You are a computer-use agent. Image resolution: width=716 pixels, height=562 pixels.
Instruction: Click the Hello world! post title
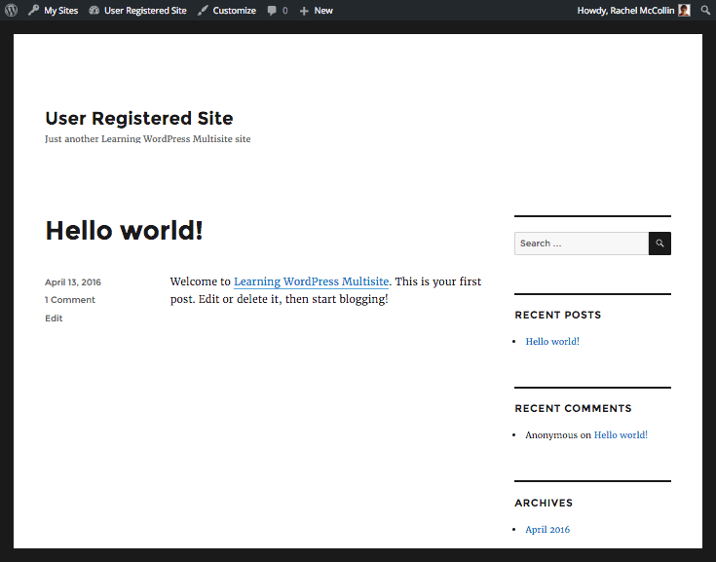124,230
